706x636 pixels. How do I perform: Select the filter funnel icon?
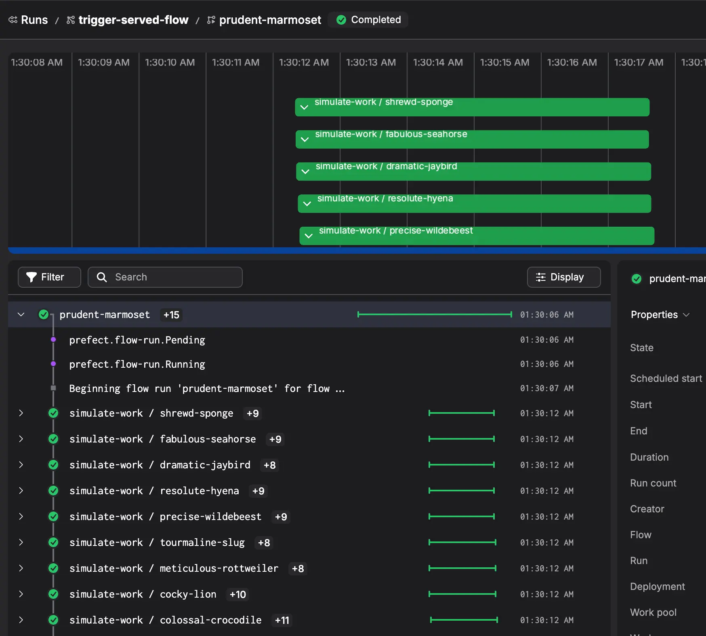(32, 277)
